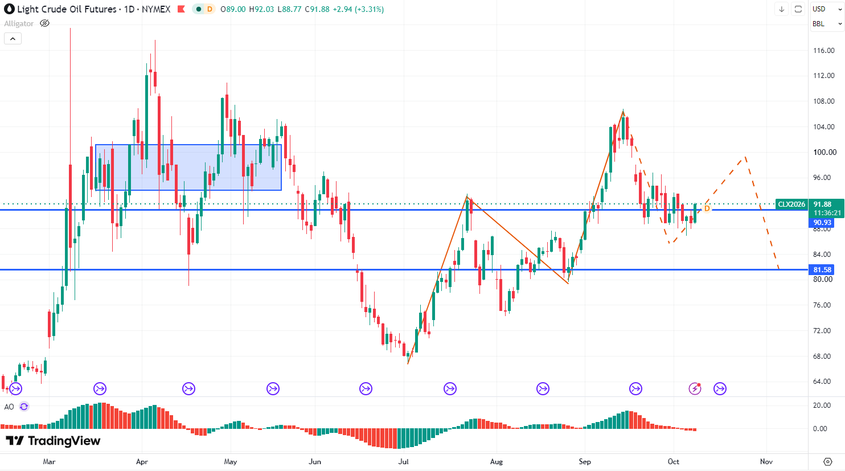Click the CLX2026 price label
Image resolution: width=845 pixels, height=471 pixels.
[x=792, y=204]
